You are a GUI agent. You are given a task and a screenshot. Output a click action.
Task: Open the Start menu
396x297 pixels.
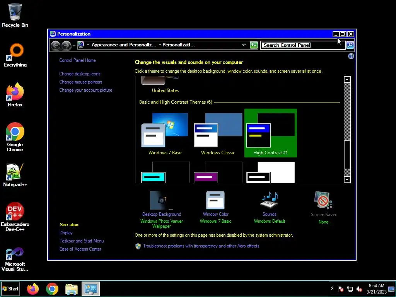pos(10,288)
